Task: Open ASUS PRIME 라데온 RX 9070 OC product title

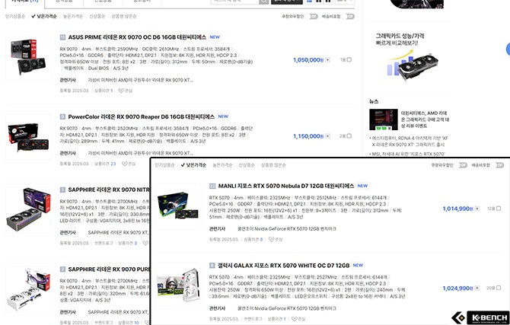Action: 137,37
